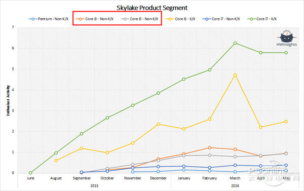The image size is (304, 191).
Task: Select the Core i7 - Non-K/X legend entry
Action: pos(221,19)
